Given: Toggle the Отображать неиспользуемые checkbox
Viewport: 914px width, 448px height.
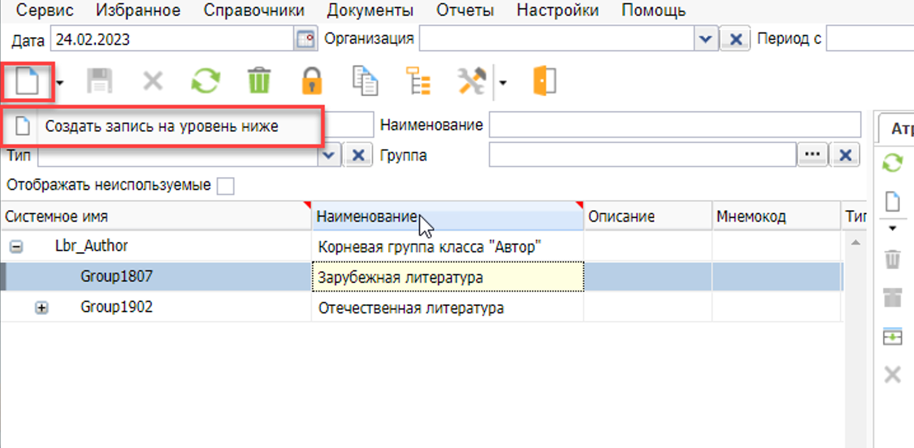Looking at the screenshot, I should click(225, 186).
